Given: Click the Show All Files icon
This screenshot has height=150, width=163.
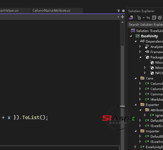Looking at the screenshot, I should click(x=160, y=18).
